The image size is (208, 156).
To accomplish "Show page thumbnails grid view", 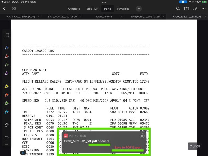I will [x=14, y=9].
